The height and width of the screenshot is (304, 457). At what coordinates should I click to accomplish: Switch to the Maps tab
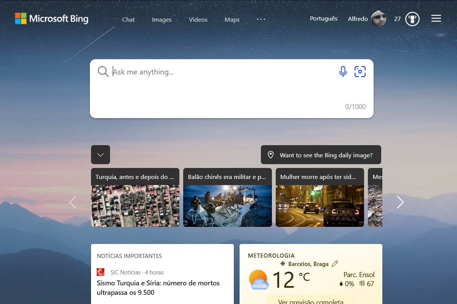pos(232,20)
